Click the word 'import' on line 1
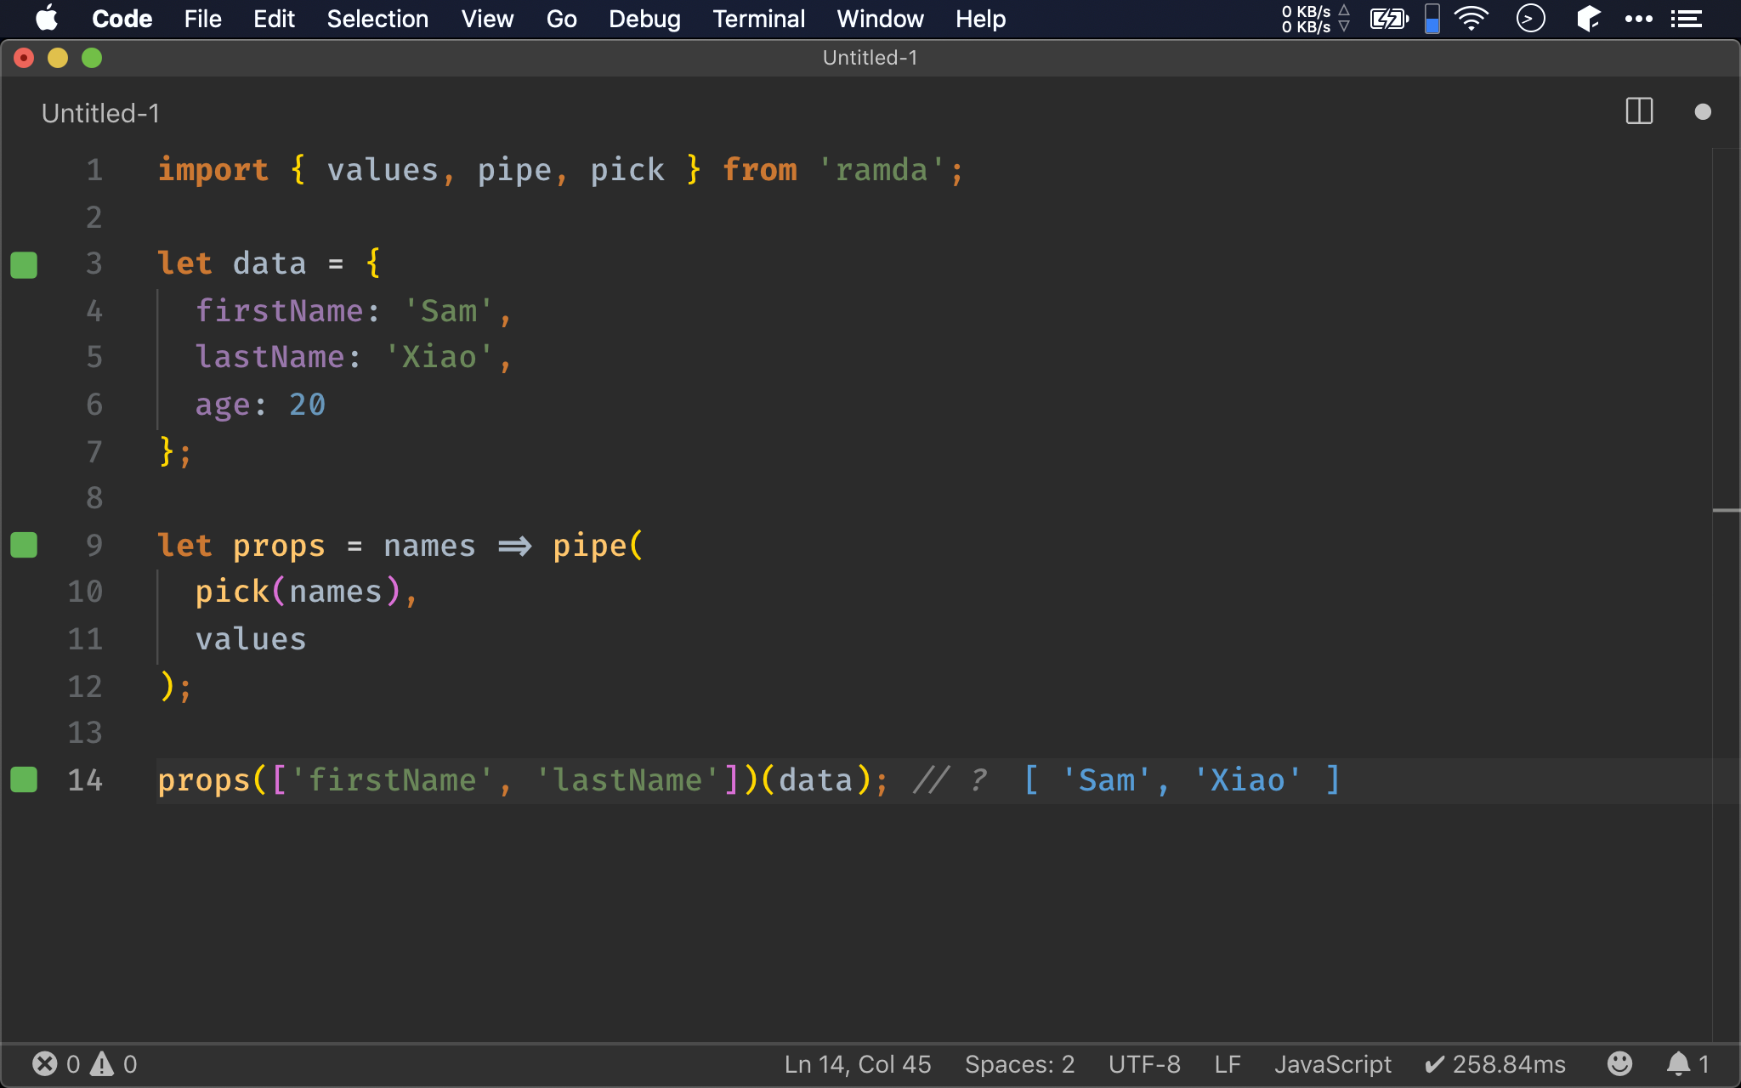The image size is (1741, 1088). tap(213, 170)
